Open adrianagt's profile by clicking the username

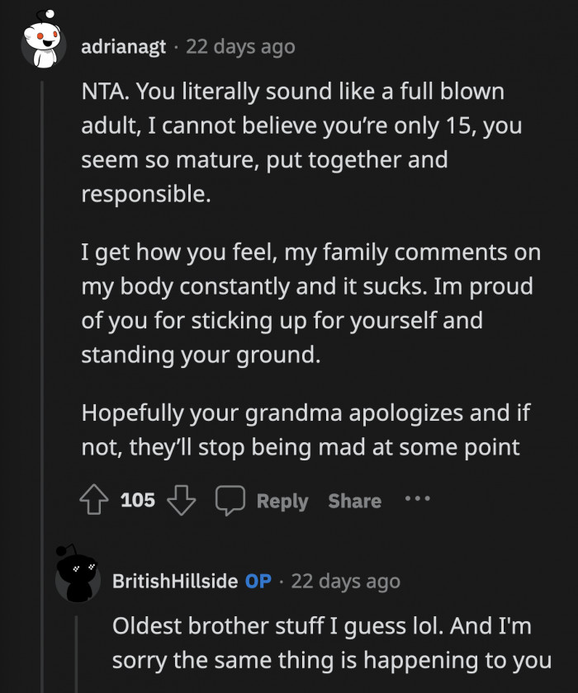tap(122, 47)
